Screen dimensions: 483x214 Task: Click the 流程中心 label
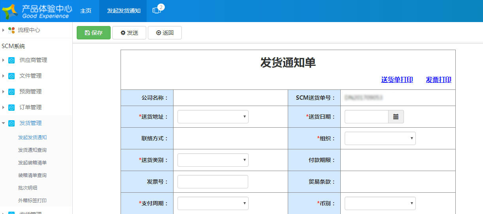[x=29, y=30]
